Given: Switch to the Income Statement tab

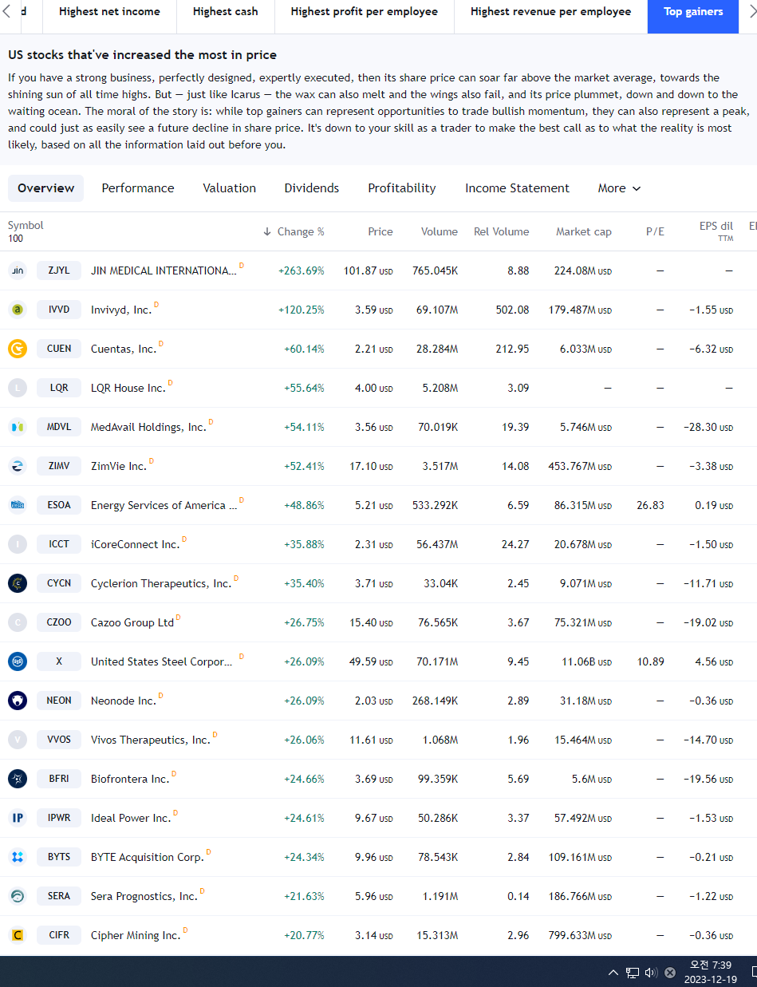Looking at the screenshot, I should tap(518, 188).
